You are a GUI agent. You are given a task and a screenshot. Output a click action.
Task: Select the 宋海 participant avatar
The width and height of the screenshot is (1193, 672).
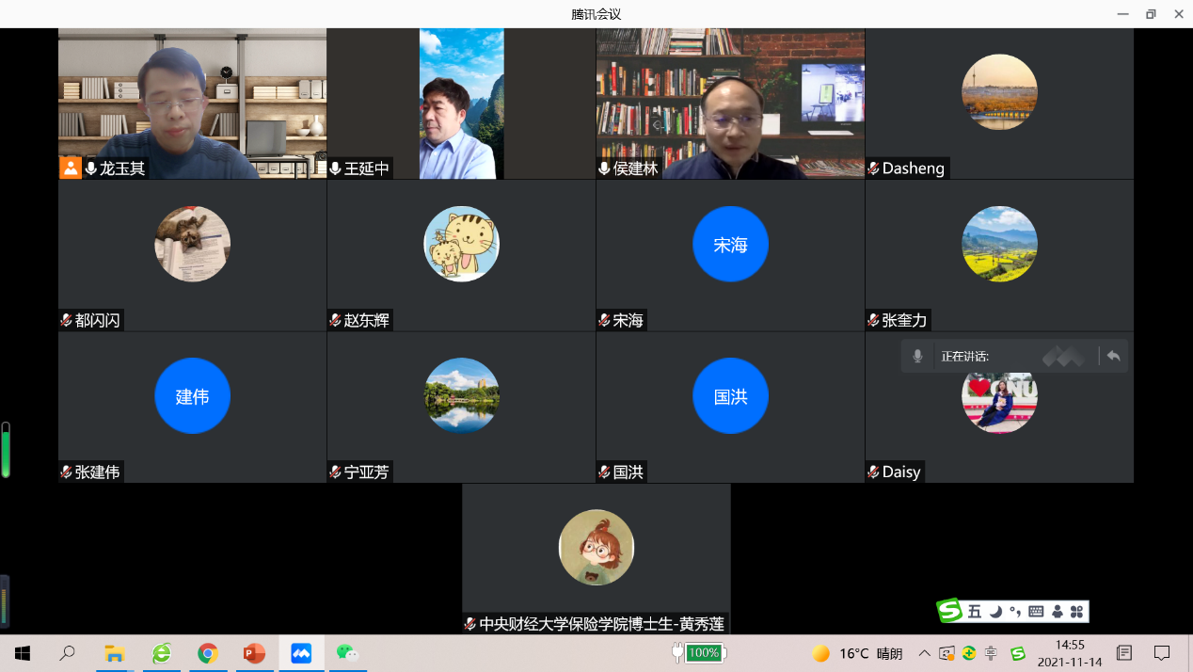[x=730, y=245]
